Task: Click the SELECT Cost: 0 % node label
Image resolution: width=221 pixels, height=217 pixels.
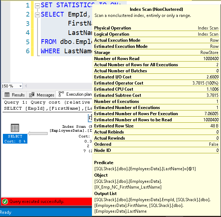Action: click(15, 139)
